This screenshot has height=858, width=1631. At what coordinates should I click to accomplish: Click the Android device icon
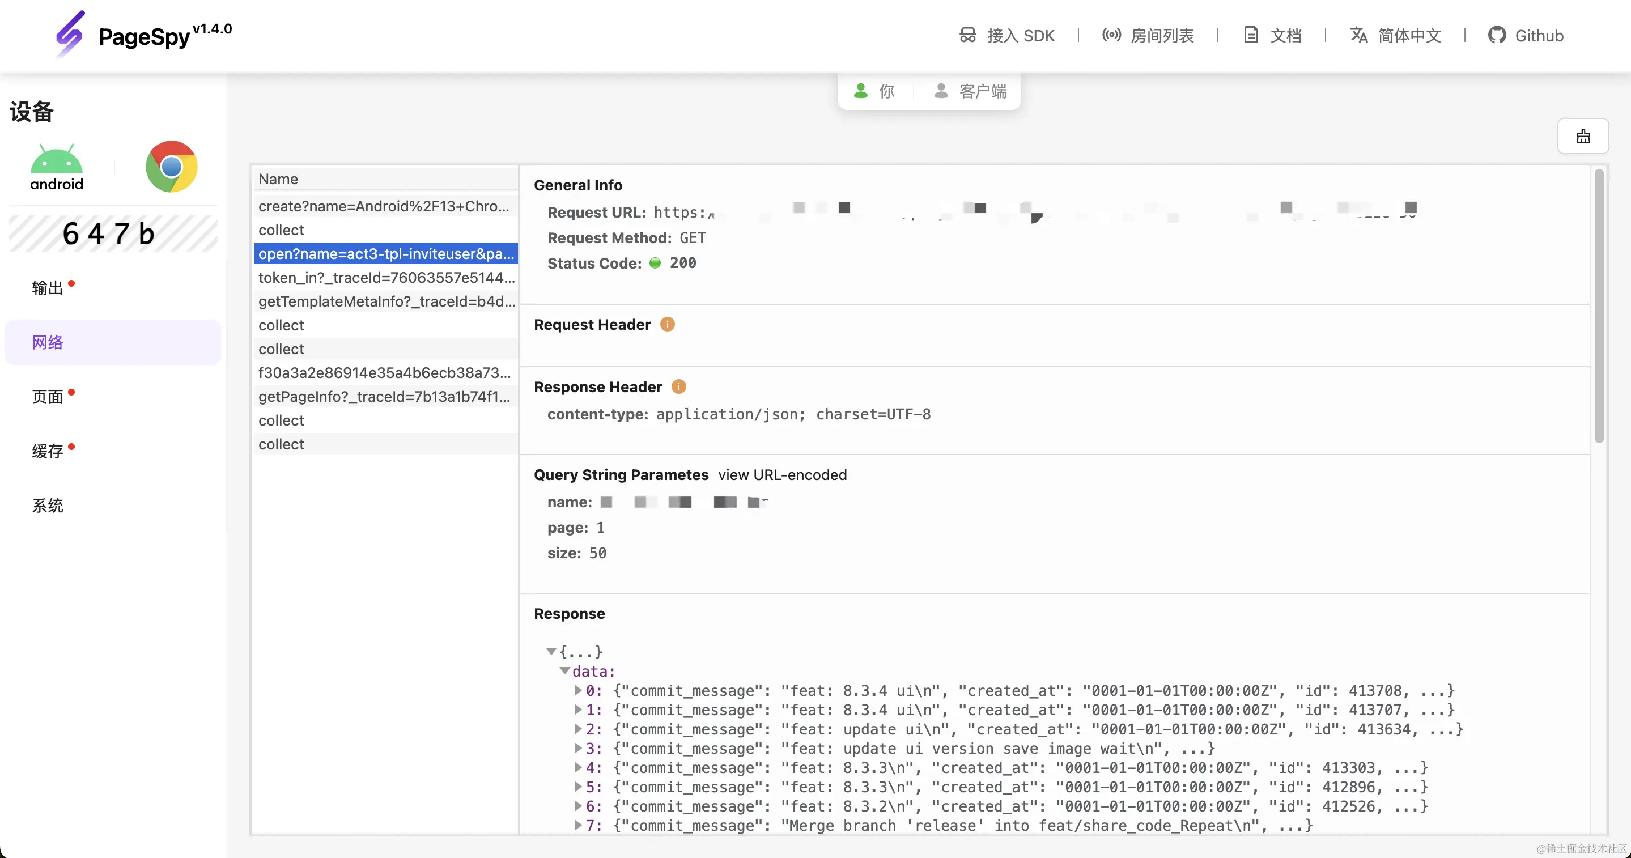[x=56, y=167]
